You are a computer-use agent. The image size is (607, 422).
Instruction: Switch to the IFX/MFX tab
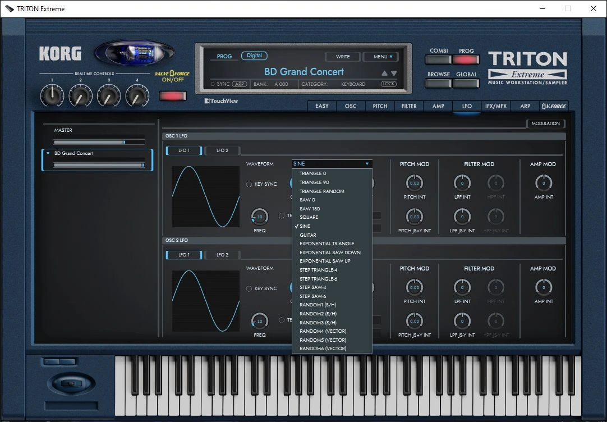click(496, 106)
